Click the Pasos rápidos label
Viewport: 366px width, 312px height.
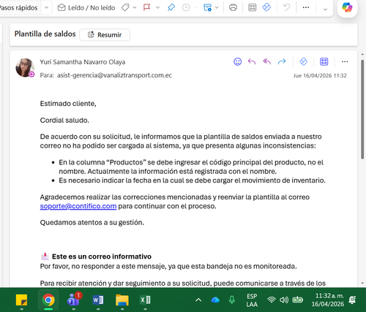tap(18, 8)
